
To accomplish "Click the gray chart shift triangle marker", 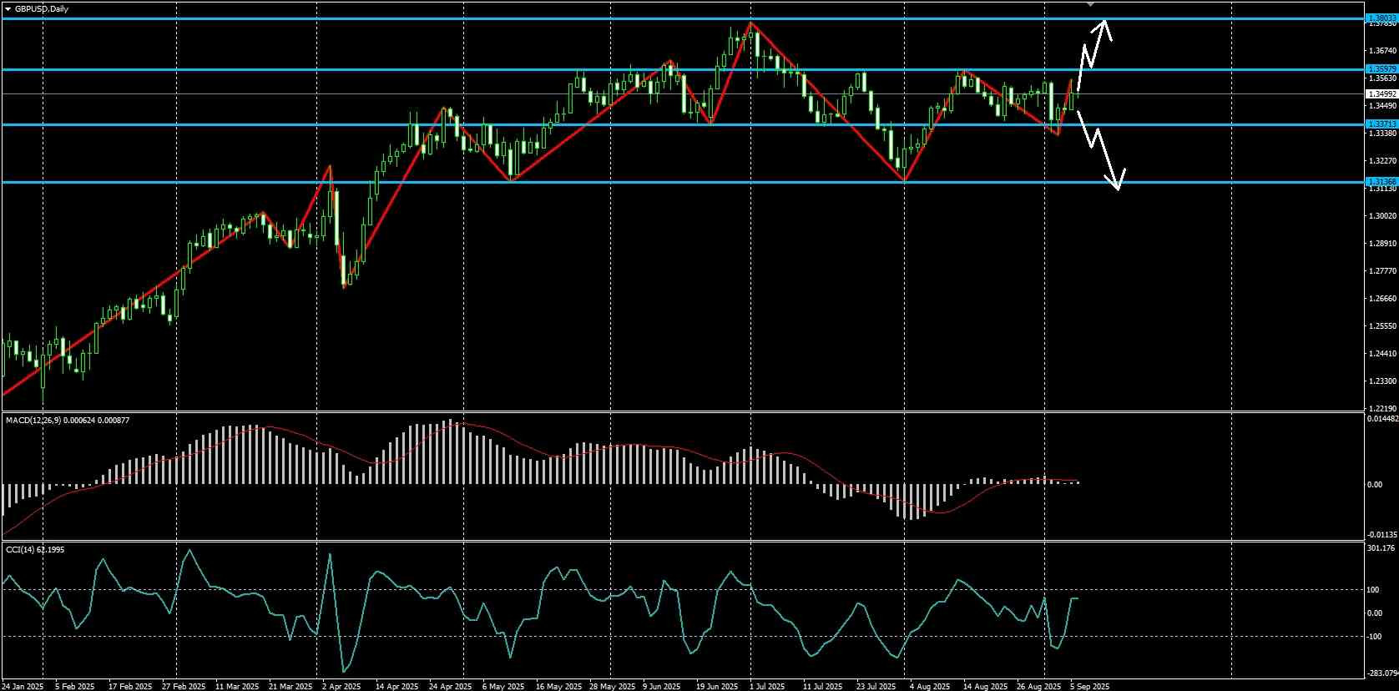I will point(1090,4).
